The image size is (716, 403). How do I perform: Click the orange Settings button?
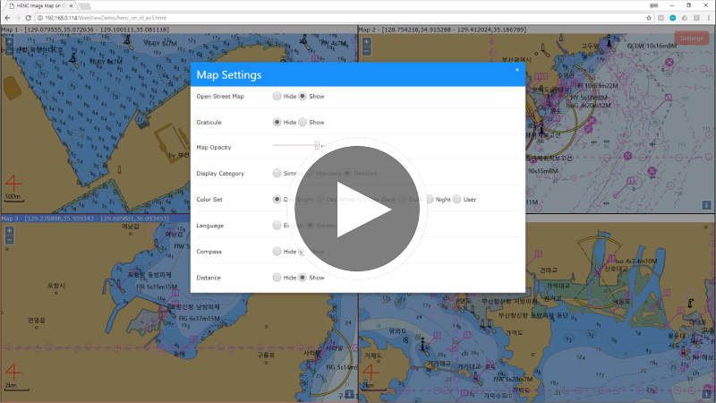(x=691, y=39)
